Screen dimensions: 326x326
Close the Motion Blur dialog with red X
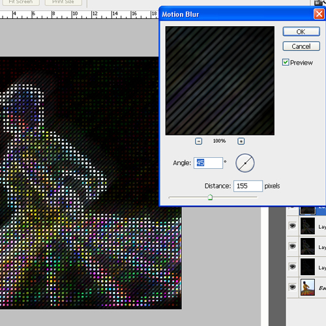coord(319,14)
